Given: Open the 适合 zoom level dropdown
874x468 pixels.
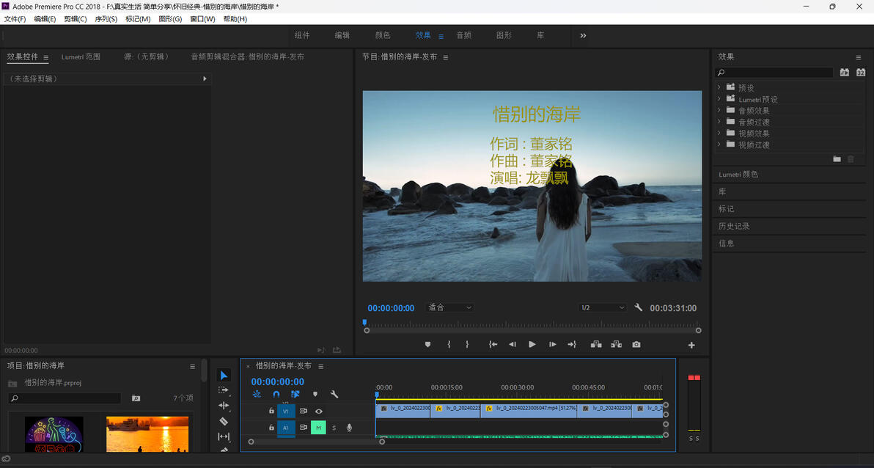Looking at the screenshot, I should point(449,307).
